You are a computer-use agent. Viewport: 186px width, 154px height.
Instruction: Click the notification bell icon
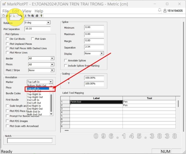click(x=160, y=10)
